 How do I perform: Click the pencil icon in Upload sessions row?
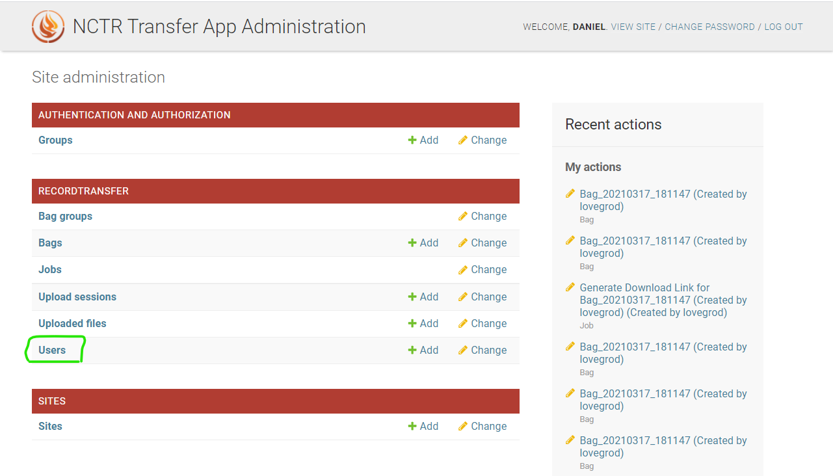(x=463, y=297)
